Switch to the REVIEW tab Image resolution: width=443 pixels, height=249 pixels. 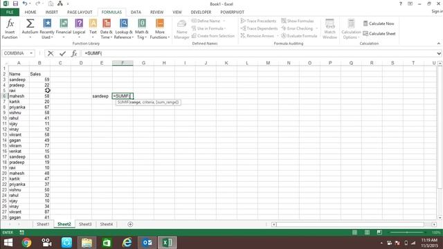[157, 12]
